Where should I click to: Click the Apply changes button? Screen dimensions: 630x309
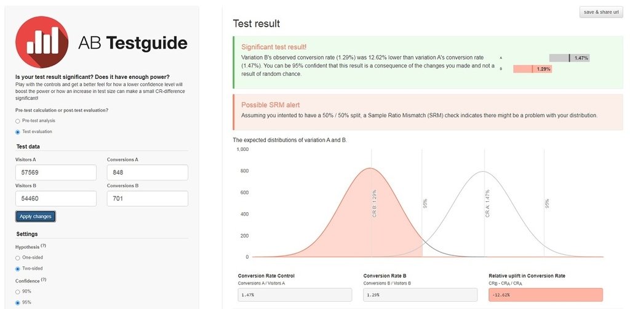tap(36, 217)
